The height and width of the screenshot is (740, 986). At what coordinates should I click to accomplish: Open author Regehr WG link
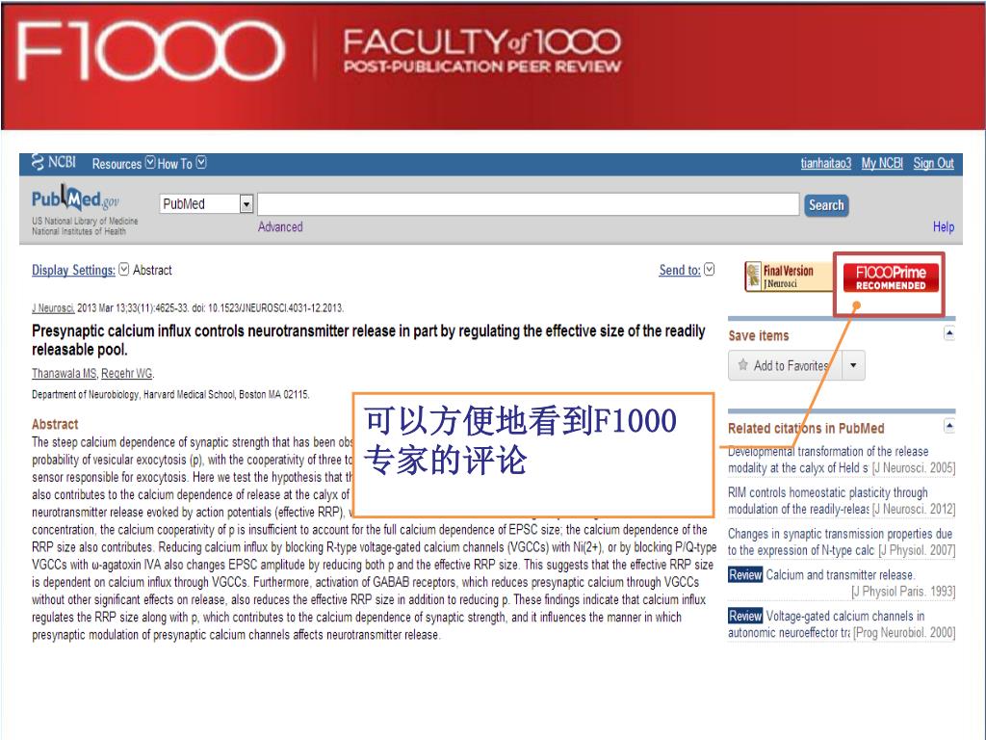click(127, 373)
